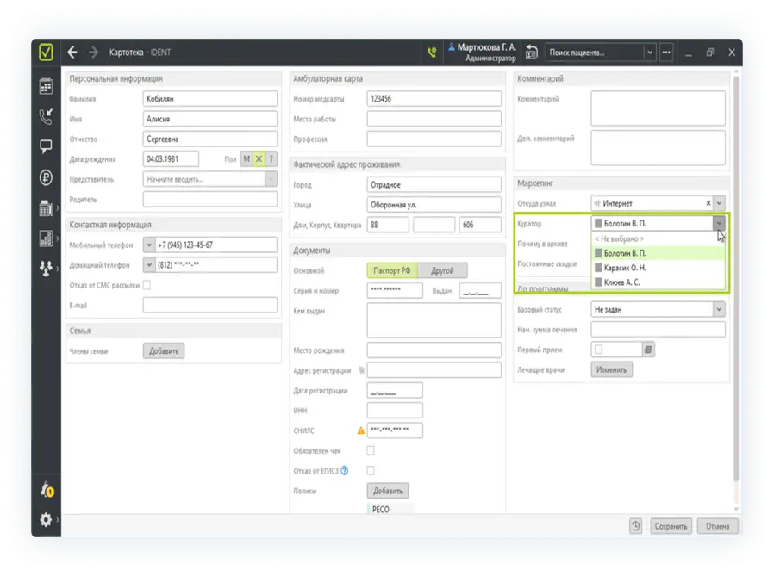Toggle the Отказ от СМС рассылки checkbox

(147, 285)
